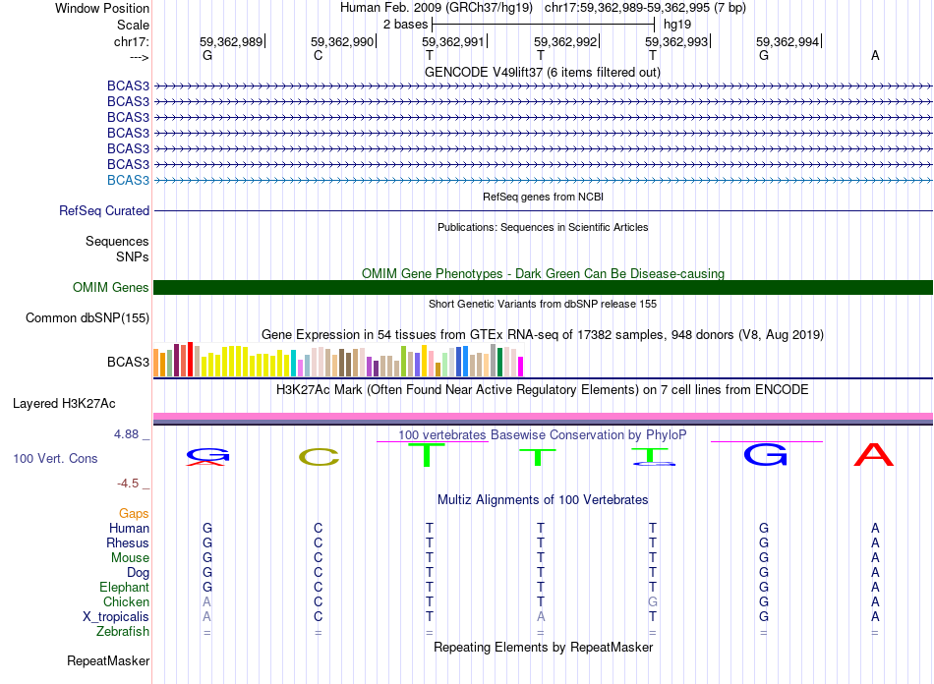The height and width of the screenshot is (684, 934).
Task: Click the light-blue BCAS3 transcript label
Action: (x=128, y=180)
